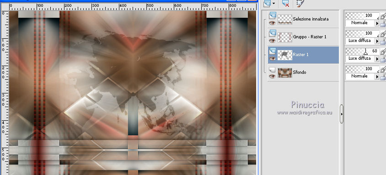Click the layer link chain icon for Sfondo

[383, 69]
